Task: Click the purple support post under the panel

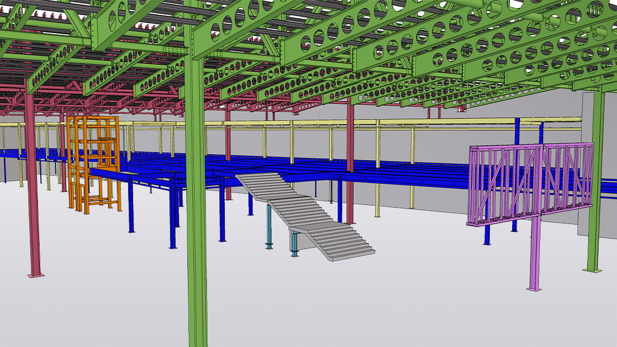Action: (535, 254)
